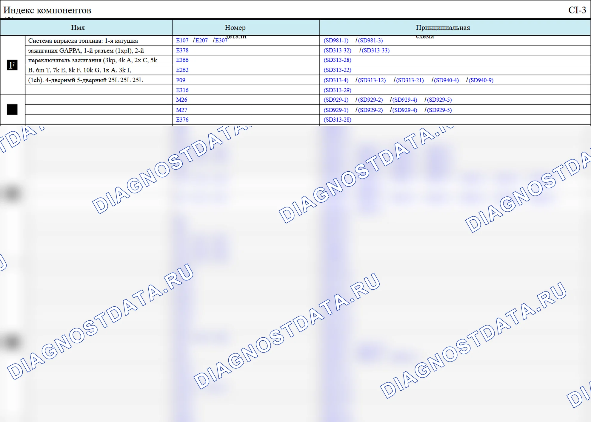Open part number link E307
The width and height of the screenshot is (591, 422).
pyautogui.click(x=221, y=41)
